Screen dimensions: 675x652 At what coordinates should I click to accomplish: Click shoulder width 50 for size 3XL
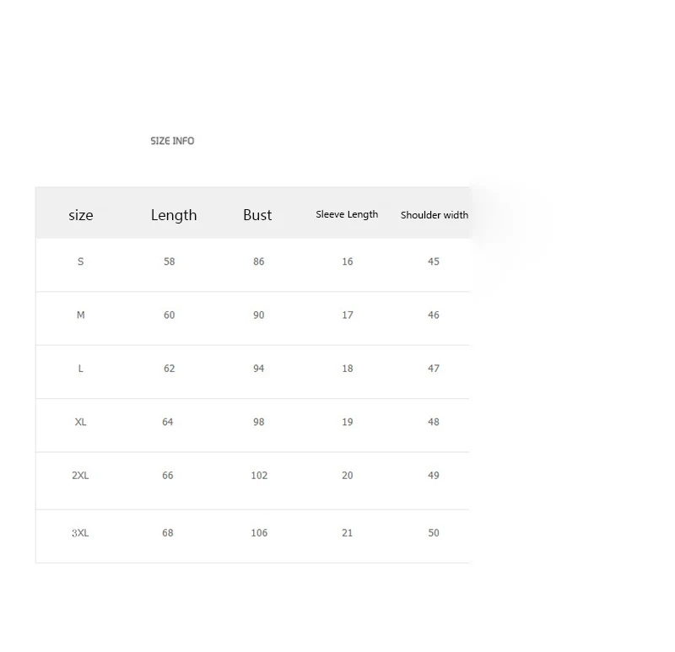coord(434,533)
